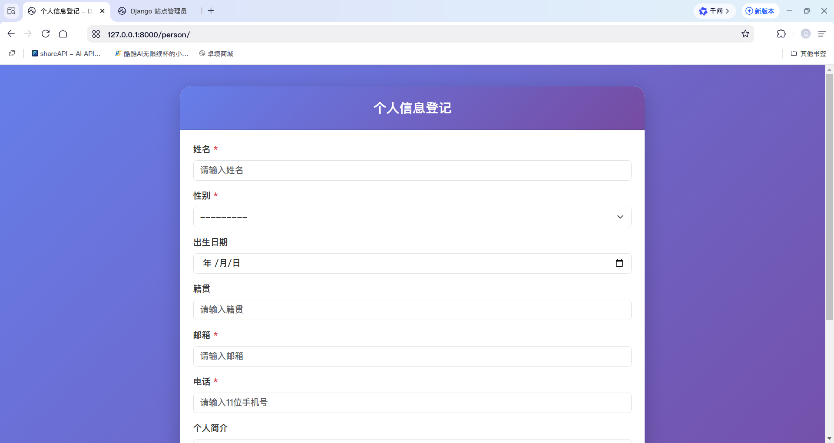Minimize the browser window
The height and width of the screenshot is (443, 834).
pos(789,11)
